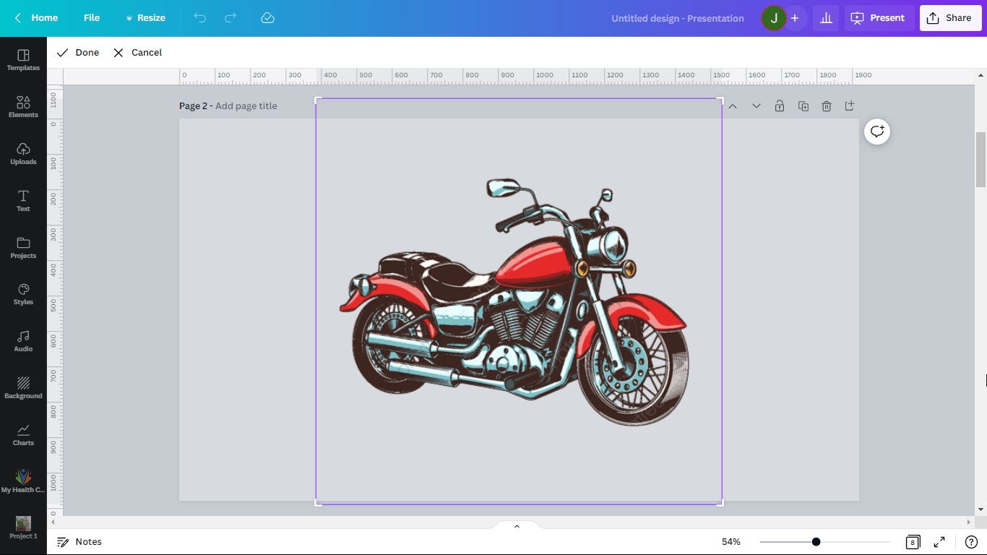
Task: Undo the last action
Action: click(199, 17)
